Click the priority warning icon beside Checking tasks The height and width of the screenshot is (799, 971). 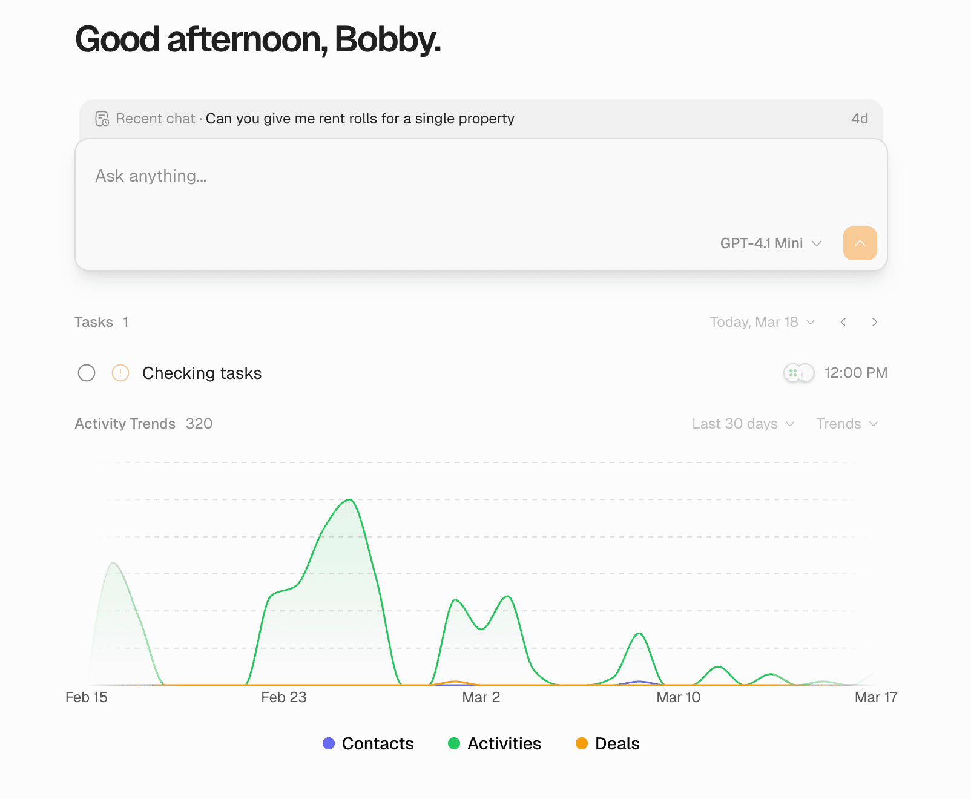pyautogui.click(x=120, y=373)
